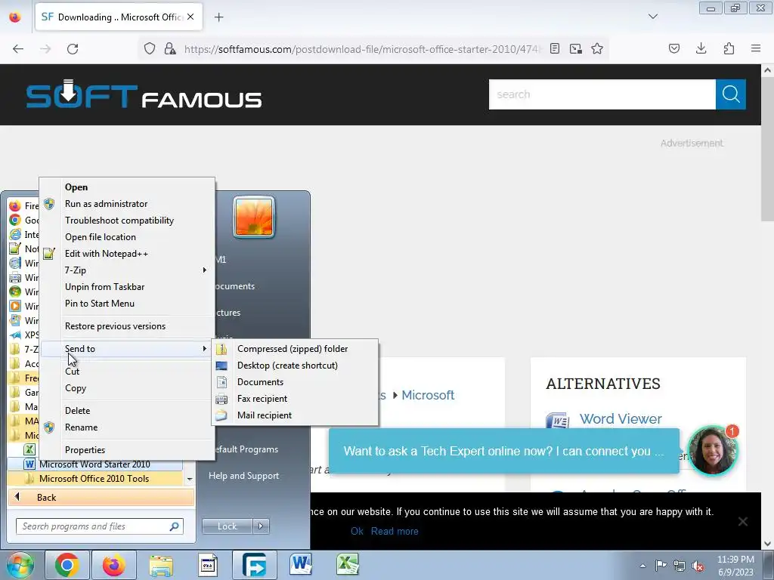Open Firefox from the taskbar

(113, 565)
